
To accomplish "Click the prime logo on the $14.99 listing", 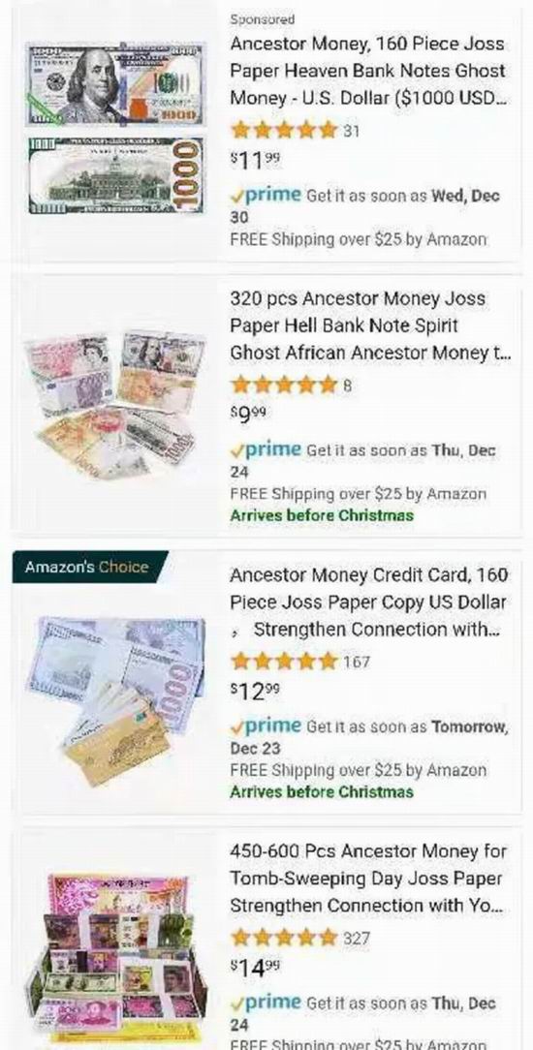I will pos(266,1003).
